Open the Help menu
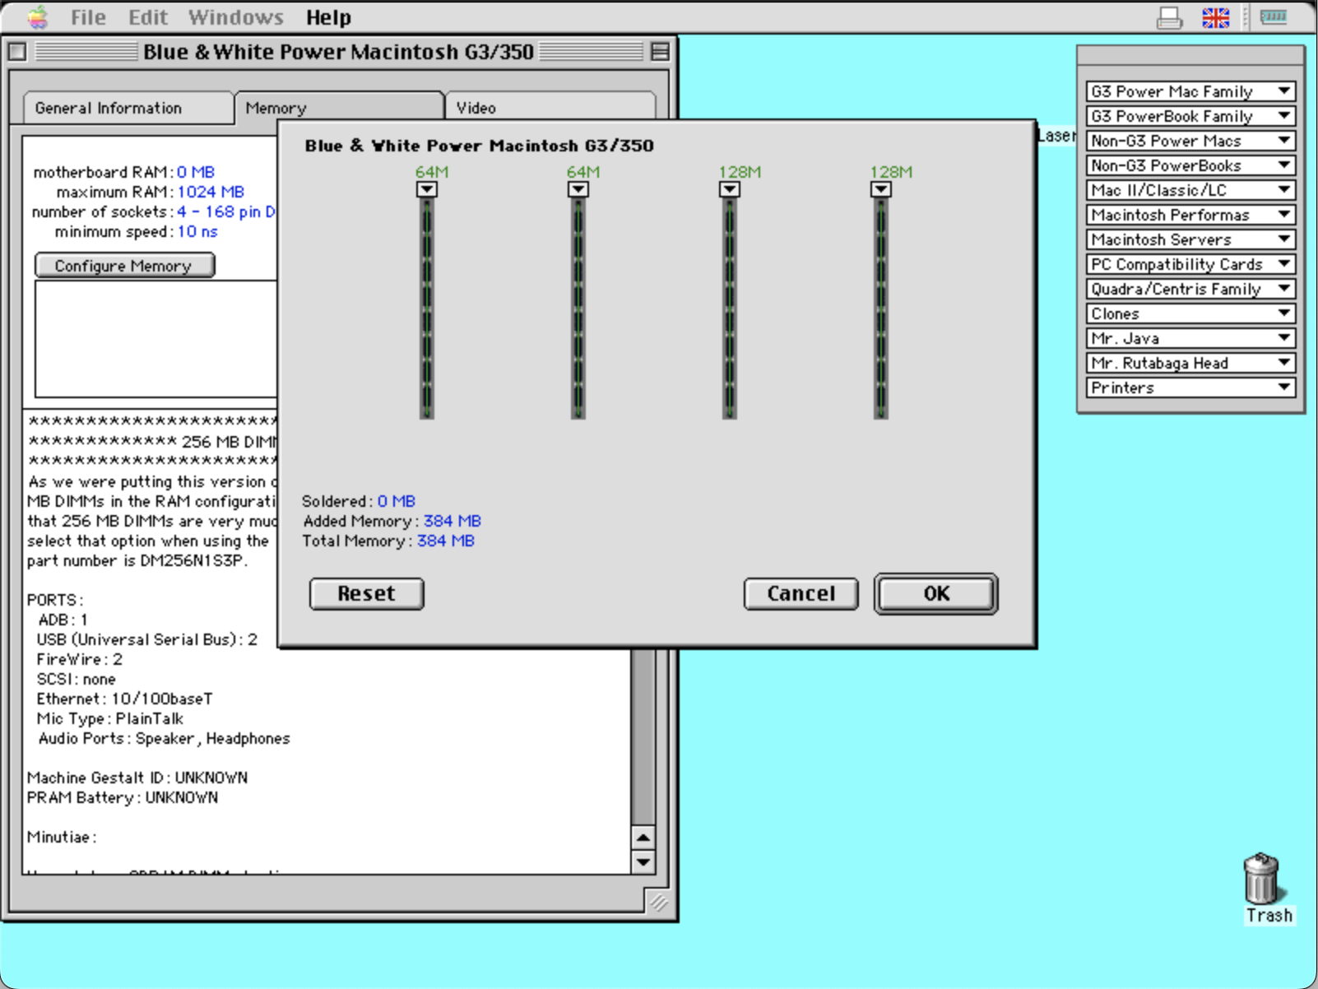Viewport: 1318px width, 989px height. (x=328, y=17)
